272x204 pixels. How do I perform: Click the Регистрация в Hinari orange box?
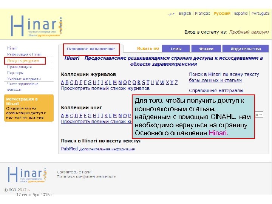click(29, 108)
